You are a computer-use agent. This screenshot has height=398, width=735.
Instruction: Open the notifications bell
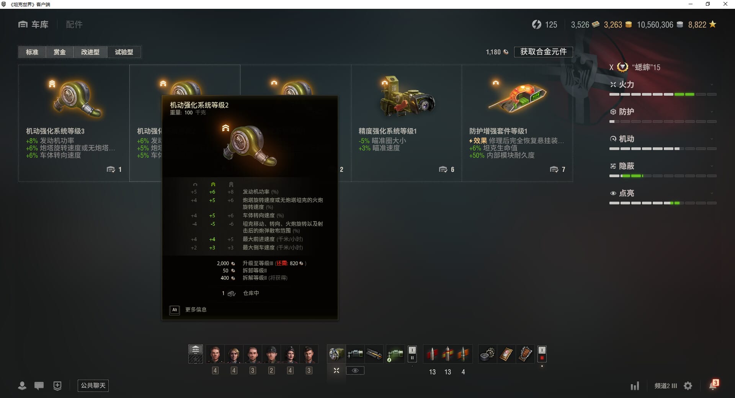[713, 385]
